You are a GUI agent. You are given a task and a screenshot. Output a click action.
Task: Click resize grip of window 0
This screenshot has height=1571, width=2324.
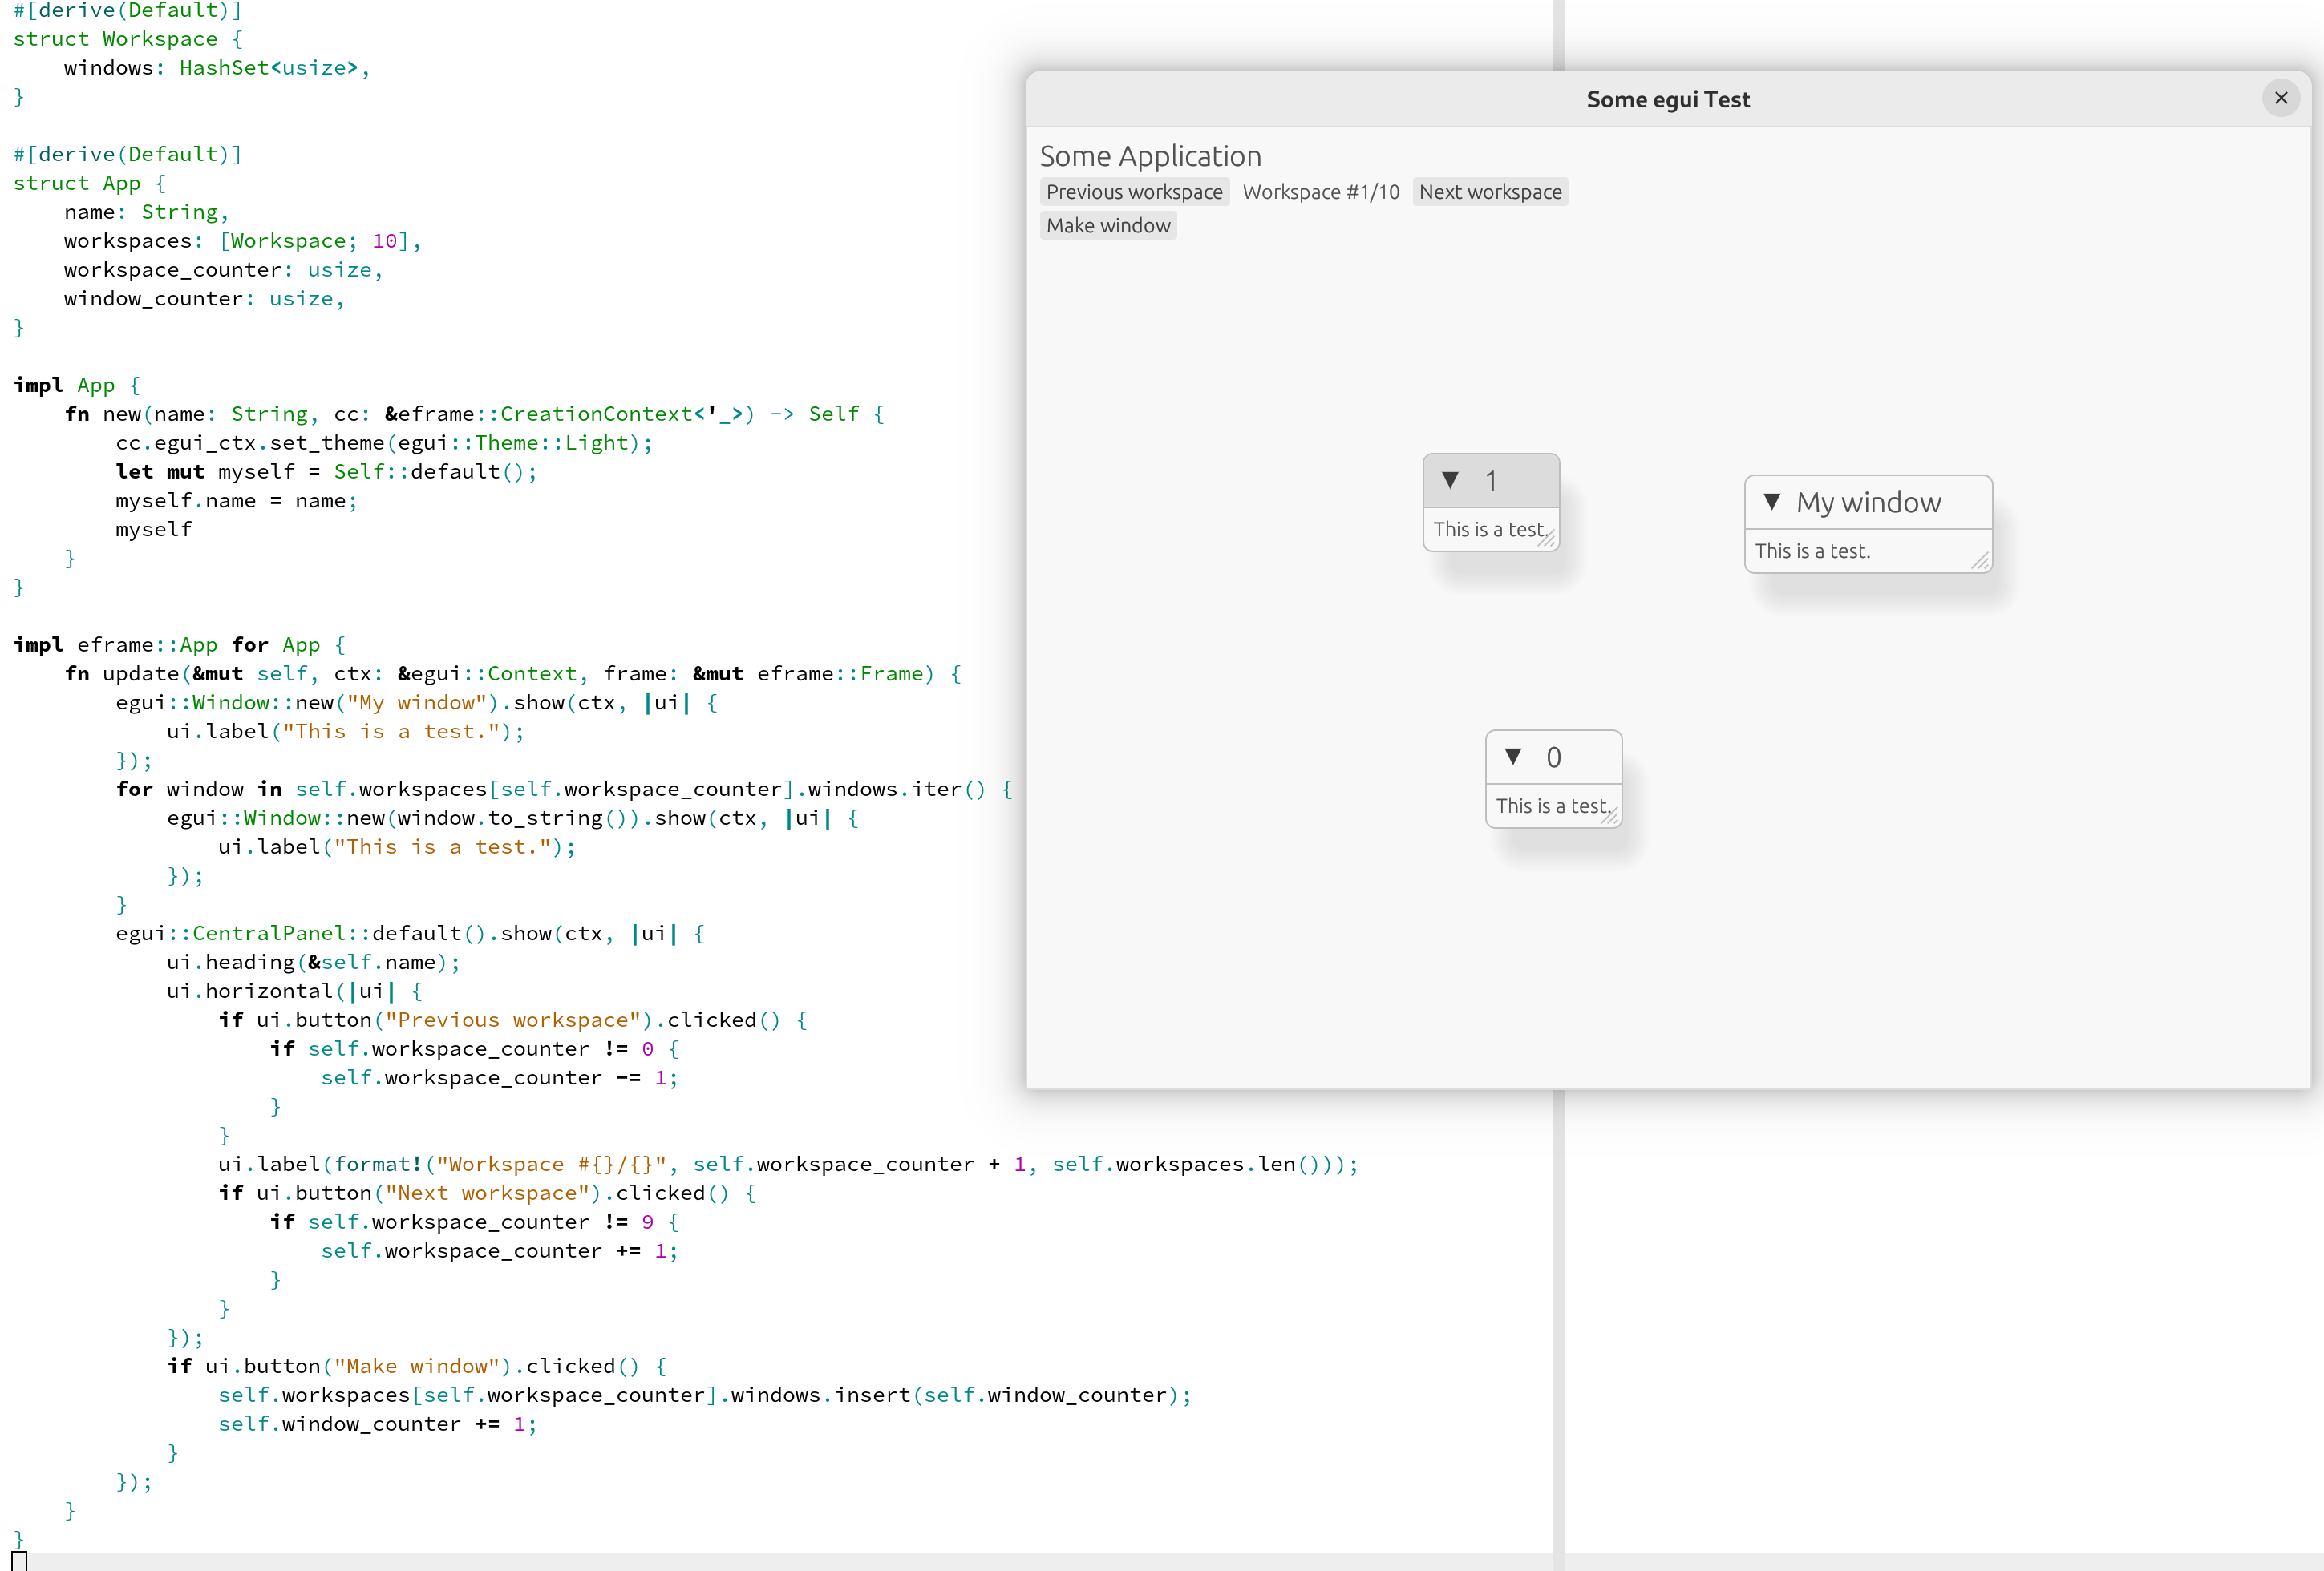pyautogui.click(x=1610, y=817)
